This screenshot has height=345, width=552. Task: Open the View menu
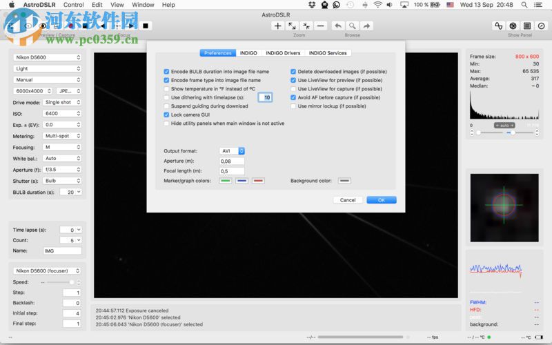(117, 5)
